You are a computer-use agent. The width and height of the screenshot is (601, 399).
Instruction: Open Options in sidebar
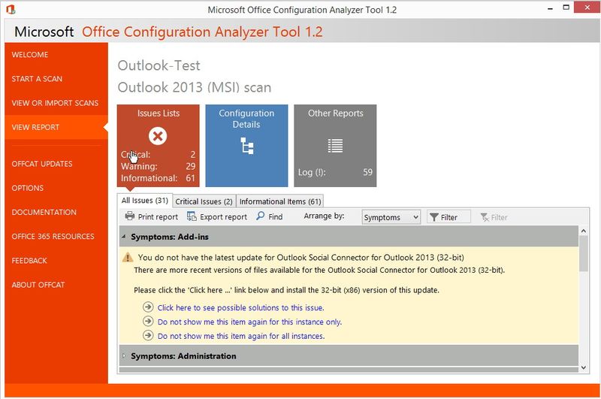click(28, 188)
